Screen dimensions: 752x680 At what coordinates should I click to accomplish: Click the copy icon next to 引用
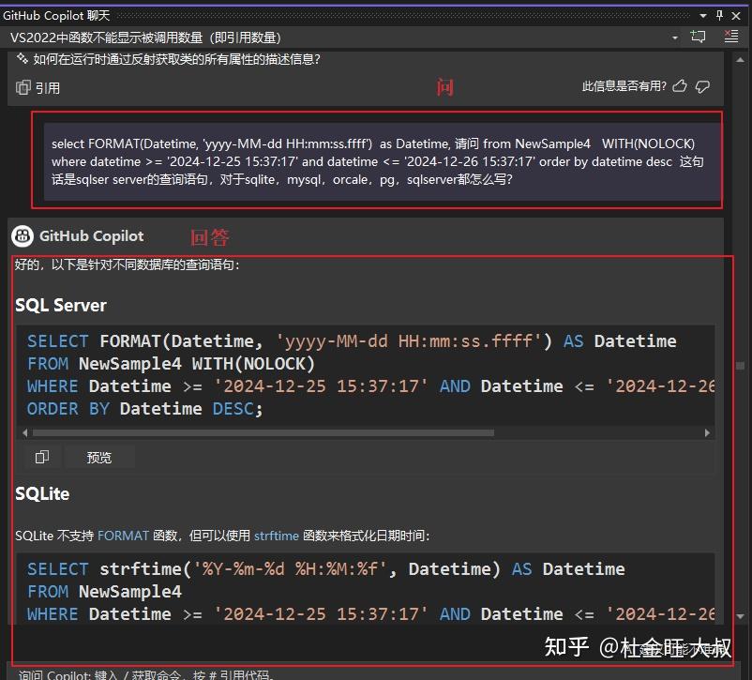coord(22,87)
